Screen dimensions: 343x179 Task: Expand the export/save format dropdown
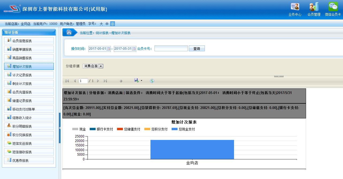(141, 81)
